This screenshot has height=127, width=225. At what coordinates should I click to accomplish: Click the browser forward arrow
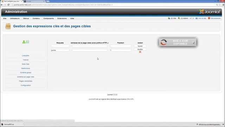[x=5, y=5]
